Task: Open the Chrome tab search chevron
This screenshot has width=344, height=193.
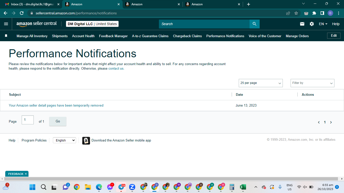Action: click(303, 4)
